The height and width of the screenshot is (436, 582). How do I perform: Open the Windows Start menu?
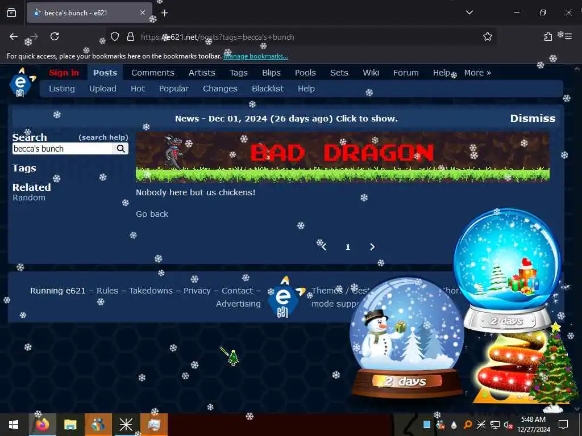14,425
